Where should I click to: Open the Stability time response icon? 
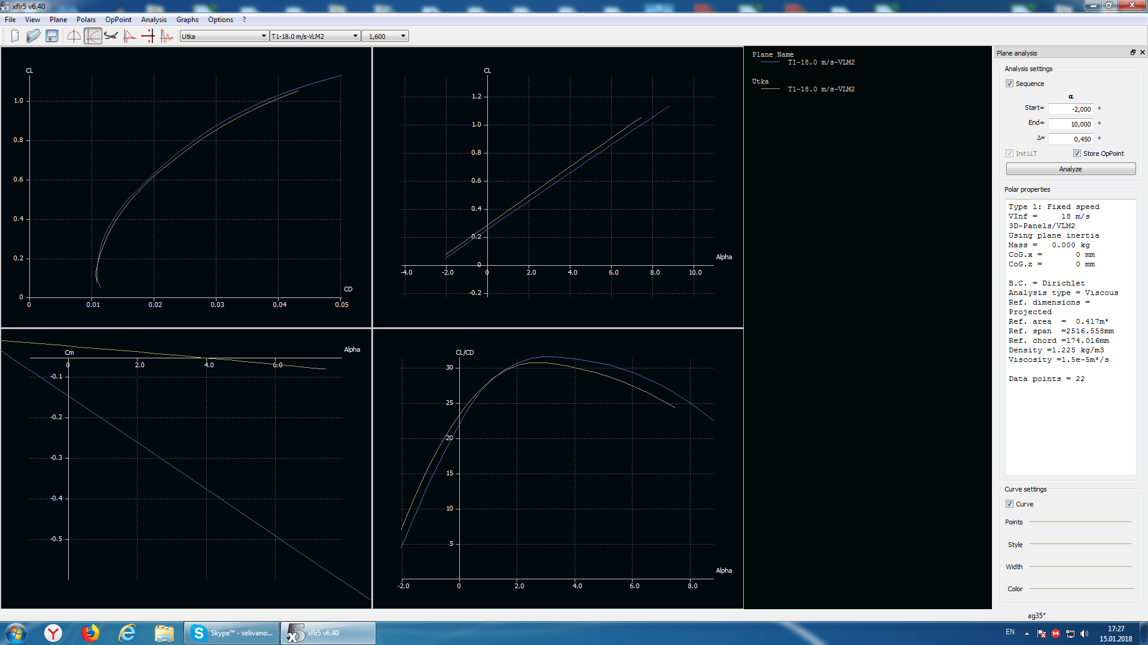(x=167, y=36)
